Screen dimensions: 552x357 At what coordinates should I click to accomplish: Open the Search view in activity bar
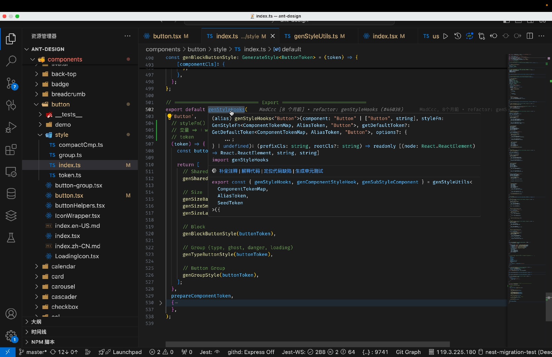[11, 61]
